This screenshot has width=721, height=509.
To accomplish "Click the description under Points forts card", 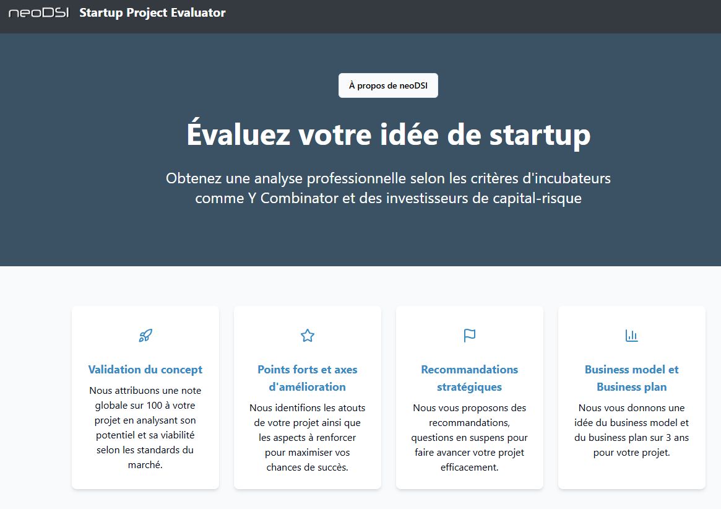I will 308,437.
